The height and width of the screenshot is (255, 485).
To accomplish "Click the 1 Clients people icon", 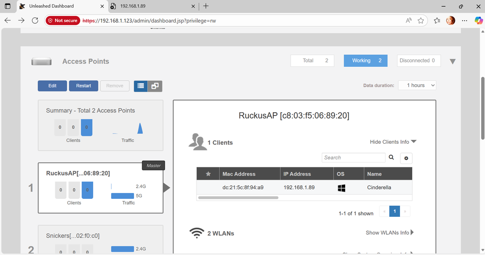I will [198, 142].
